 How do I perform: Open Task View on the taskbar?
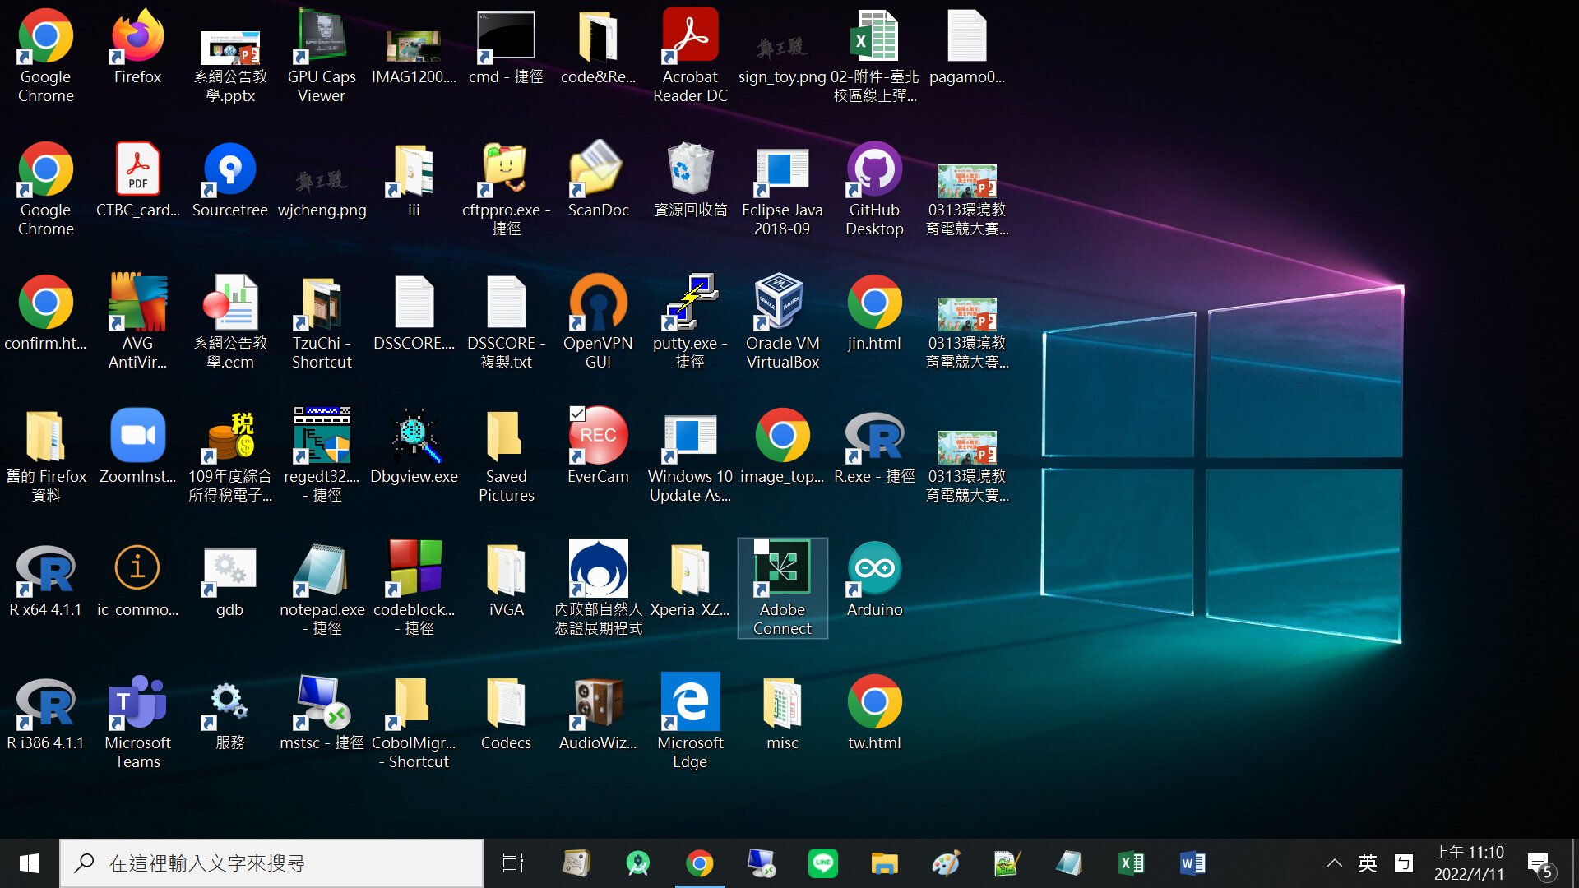tap(513, 863)
